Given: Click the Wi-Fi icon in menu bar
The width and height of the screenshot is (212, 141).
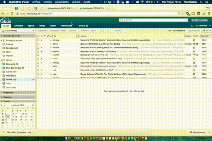Looking at the screenshot, I should tap(142, 2).
